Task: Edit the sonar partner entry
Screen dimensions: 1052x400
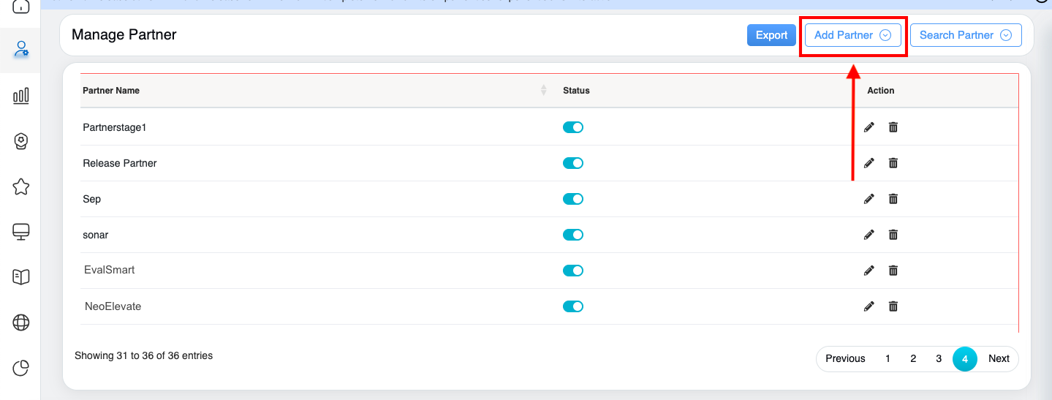Action: (x=869, y=235)
